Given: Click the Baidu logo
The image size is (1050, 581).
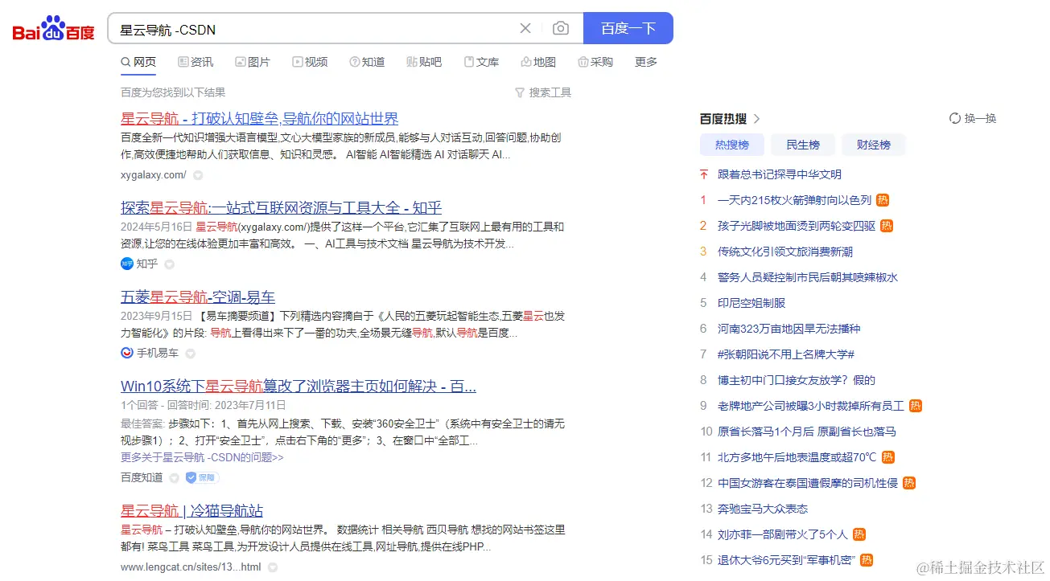Looking at the screenshot, I should pyautogui.click(x=53, y=29).
